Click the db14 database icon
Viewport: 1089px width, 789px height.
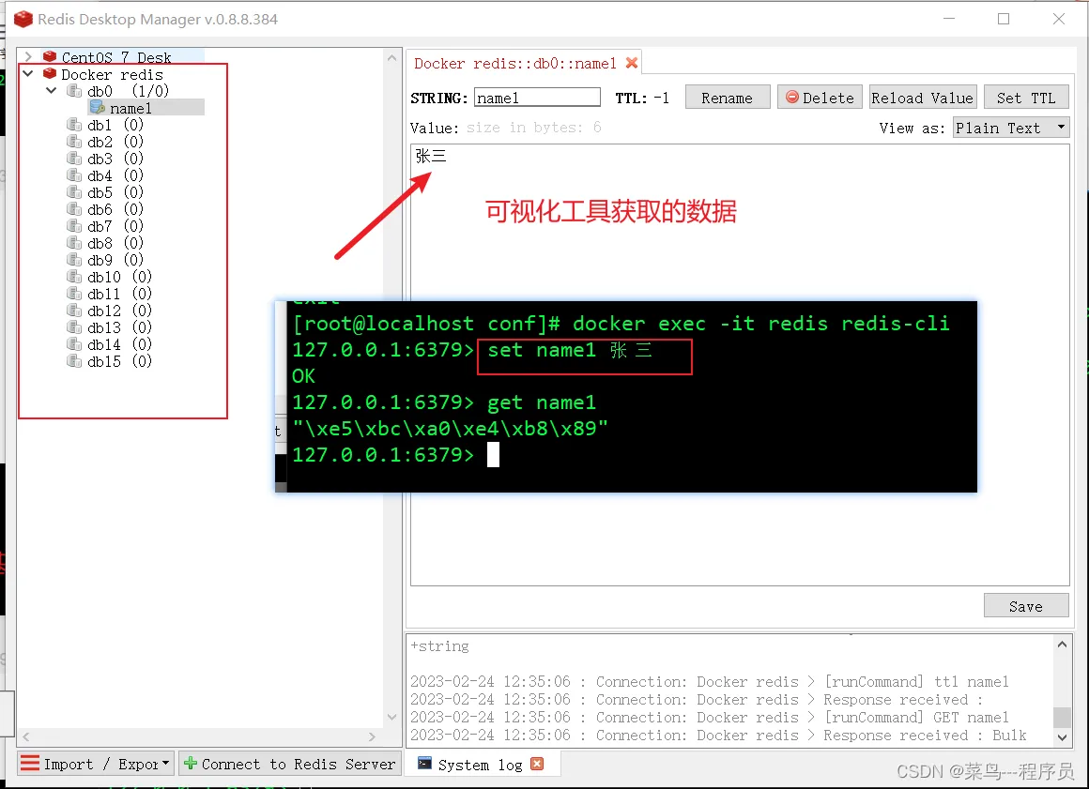74,344
